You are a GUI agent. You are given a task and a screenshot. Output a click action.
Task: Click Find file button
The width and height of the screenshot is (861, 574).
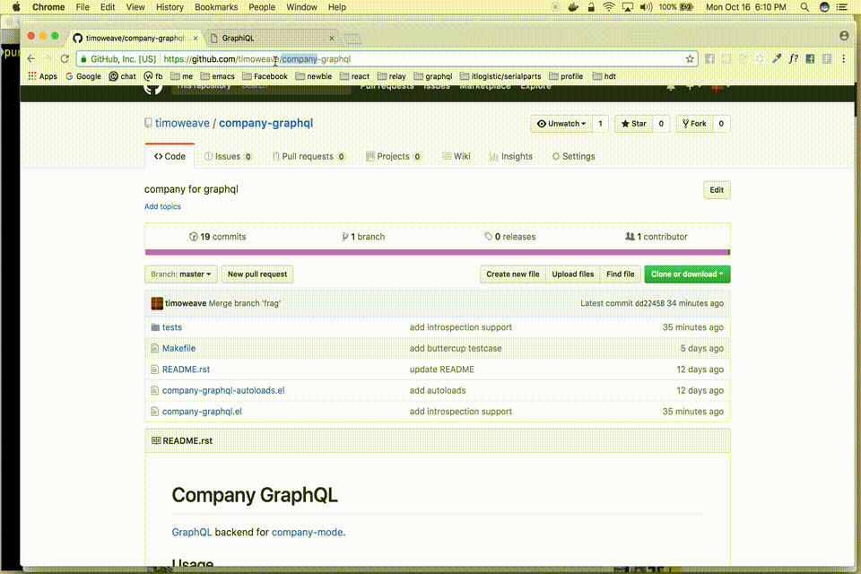point(621,274)
